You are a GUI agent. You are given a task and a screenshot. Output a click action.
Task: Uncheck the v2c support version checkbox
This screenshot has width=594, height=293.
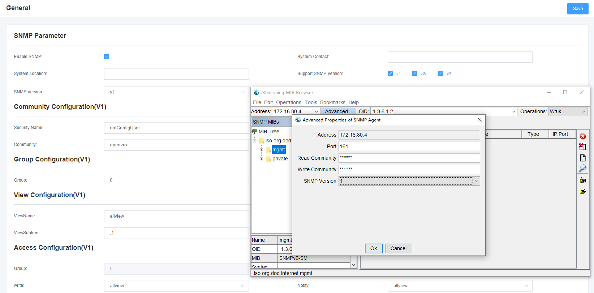click(x=414, y=74)
